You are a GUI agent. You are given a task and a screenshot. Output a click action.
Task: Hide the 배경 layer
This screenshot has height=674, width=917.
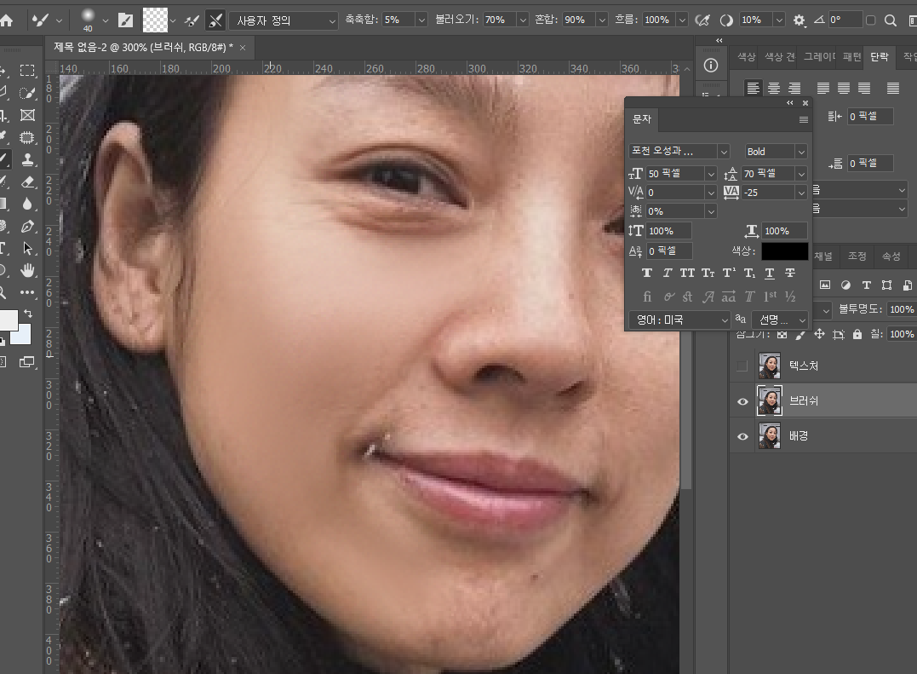click(742, 436)
